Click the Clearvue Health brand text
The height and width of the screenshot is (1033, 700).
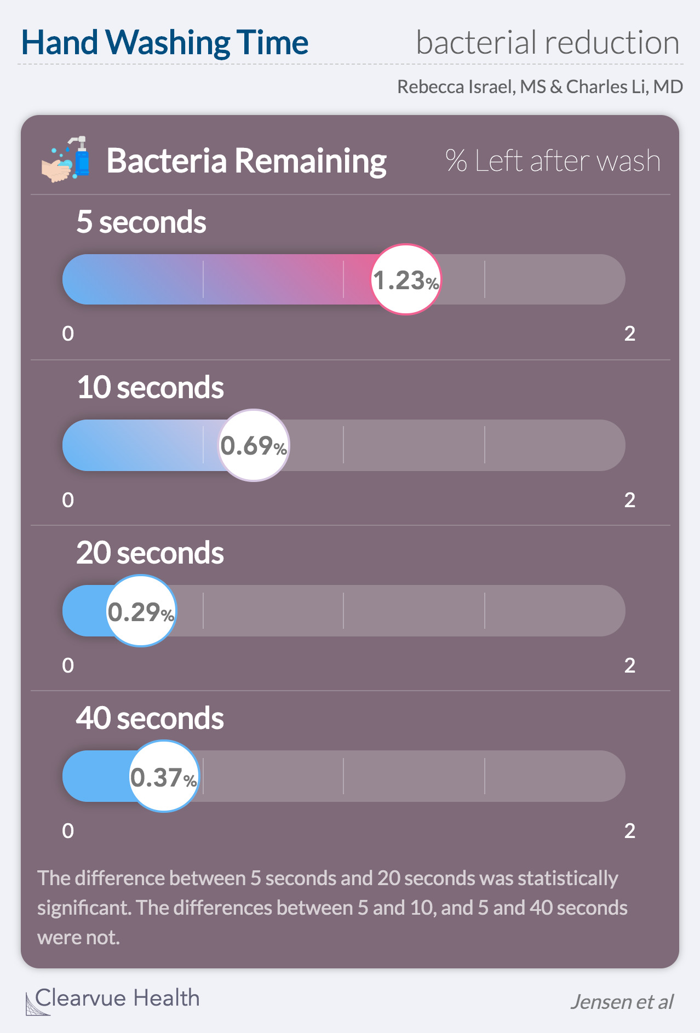point(118,998)
